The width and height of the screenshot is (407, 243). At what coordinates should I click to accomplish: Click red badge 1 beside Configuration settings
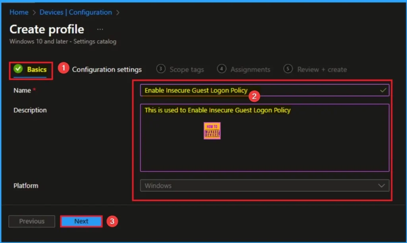62,68
